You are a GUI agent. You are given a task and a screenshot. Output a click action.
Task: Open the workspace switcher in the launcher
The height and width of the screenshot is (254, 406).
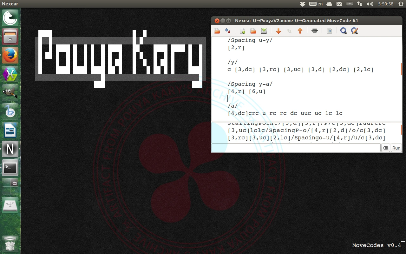click(10, 186)
